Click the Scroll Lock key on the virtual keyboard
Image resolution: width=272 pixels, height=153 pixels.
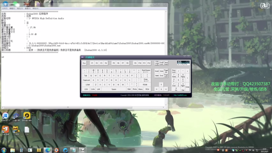161,63
